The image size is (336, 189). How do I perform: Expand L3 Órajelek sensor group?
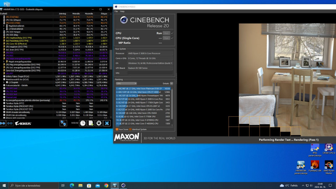pos(4,82)
